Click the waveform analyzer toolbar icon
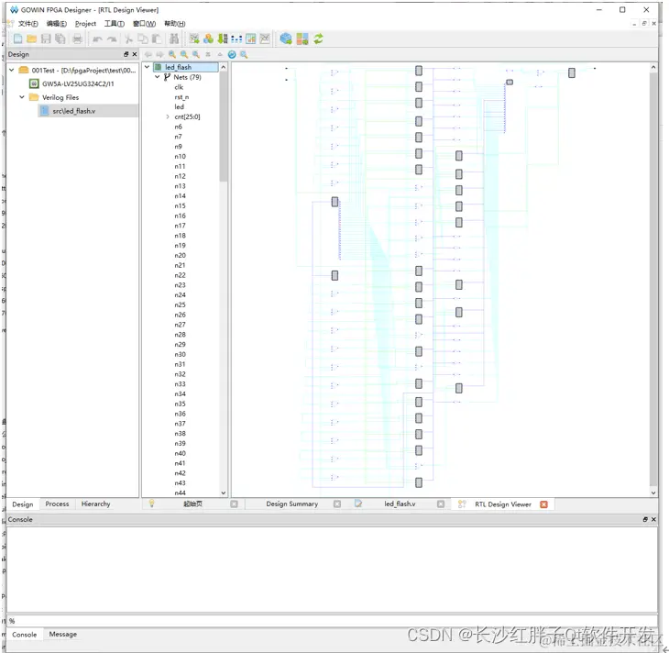Viewport: 669px width, 653px height. pyautogui.click(x=265, y=39)
